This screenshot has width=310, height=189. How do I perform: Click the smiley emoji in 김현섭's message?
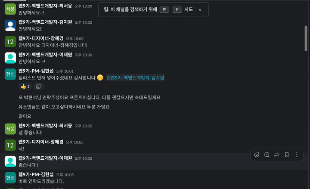click(x=100, y=77)
